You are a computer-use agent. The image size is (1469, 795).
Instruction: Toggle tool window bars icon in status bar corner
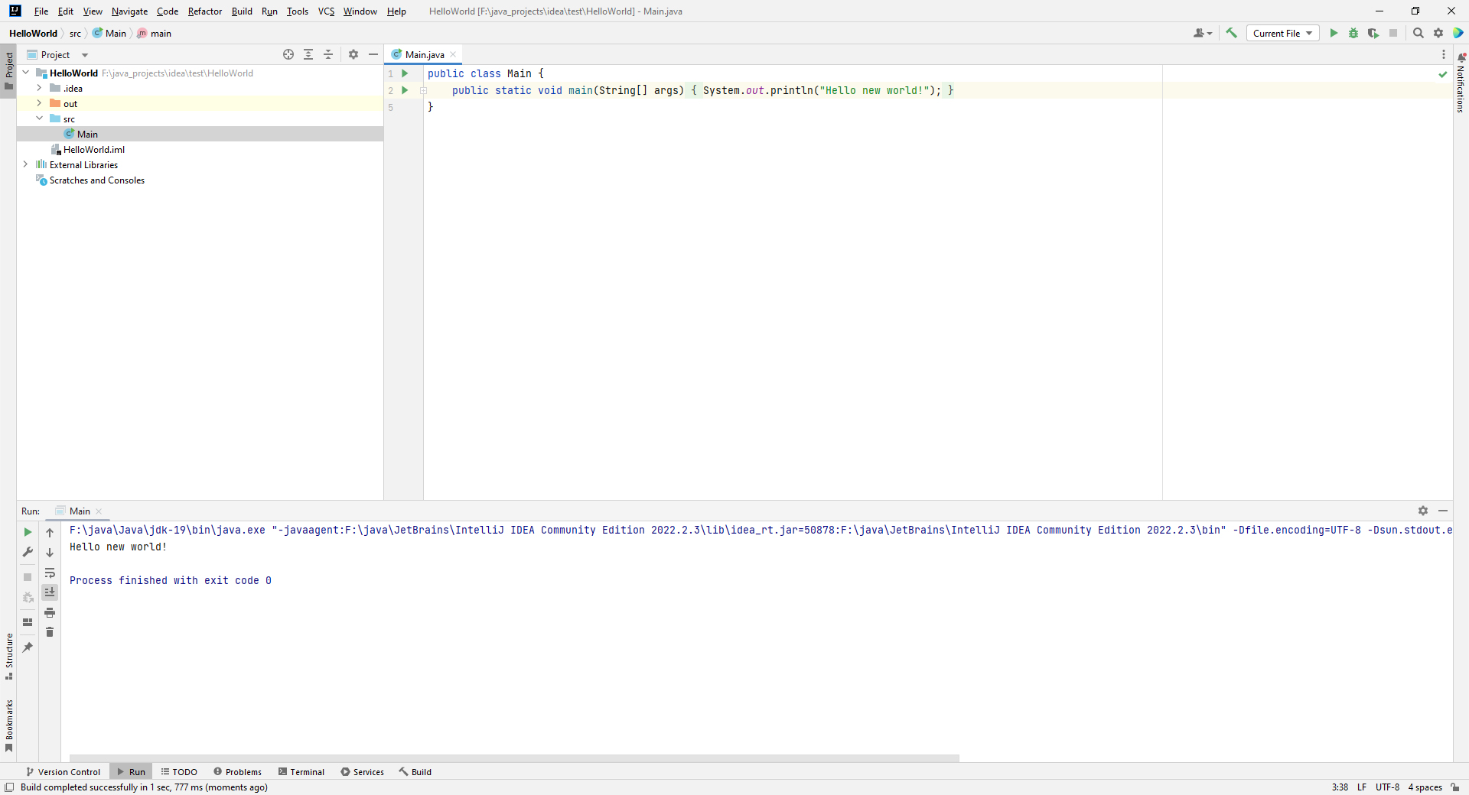9,787
